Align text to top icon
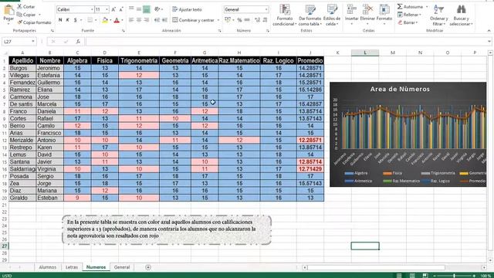Viewport: 494px width, 278px height. (x=131, y=9)
